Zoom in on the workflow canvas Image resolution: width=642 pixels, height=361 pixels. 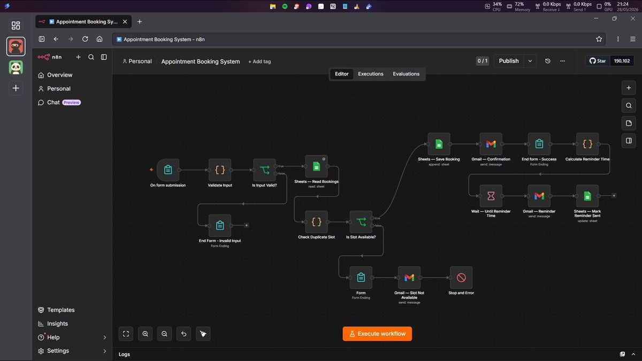(x=146, y=334)
